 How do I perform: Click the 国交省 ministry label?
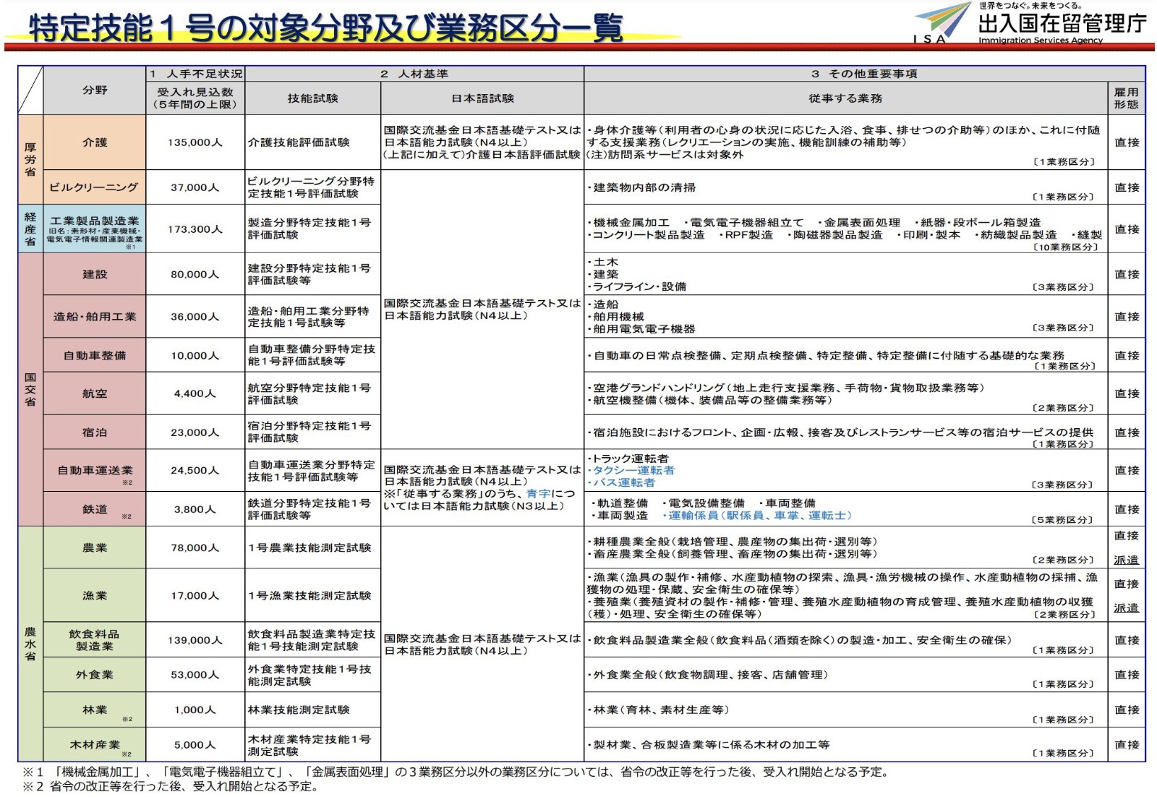click(30, 389)
